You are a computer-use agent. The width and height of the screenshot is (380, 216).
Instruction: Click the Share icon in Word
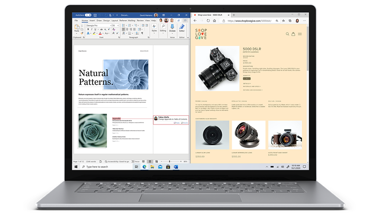179,21
